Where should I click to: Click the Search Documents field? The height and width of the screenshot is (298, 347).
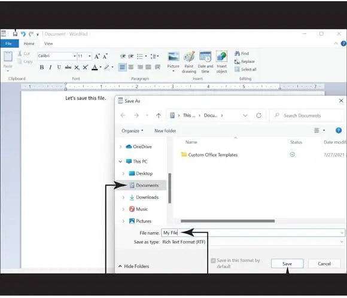(x=308, y=115)
